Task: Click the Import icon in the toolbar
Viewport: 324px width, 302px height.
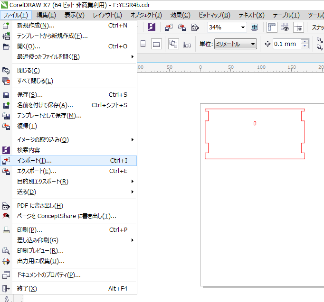Action: [169, 27]
